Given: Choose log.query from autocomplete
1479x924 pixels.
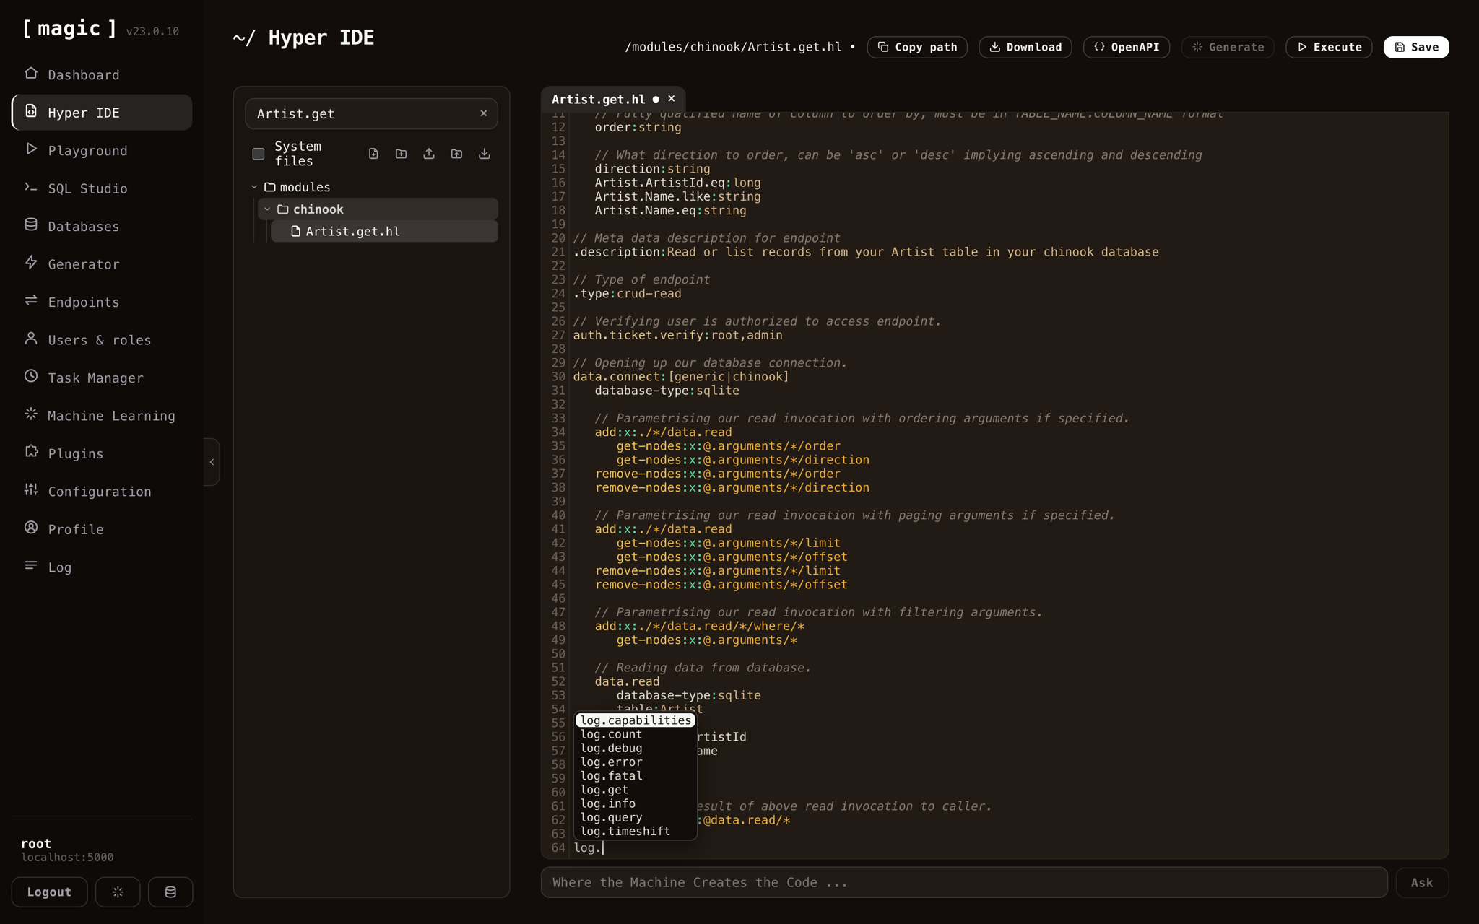Looking at the screenshot, I should (636, 817).
